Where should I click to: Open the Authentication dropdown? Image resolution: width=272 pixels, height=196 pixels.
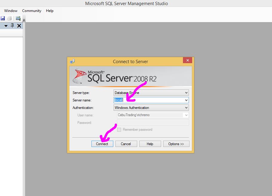[186, 108]
